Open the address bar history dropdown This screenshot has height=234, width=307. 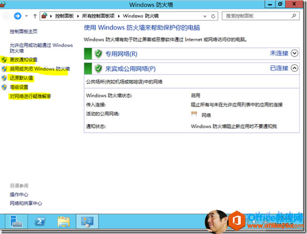pos(205,16)
